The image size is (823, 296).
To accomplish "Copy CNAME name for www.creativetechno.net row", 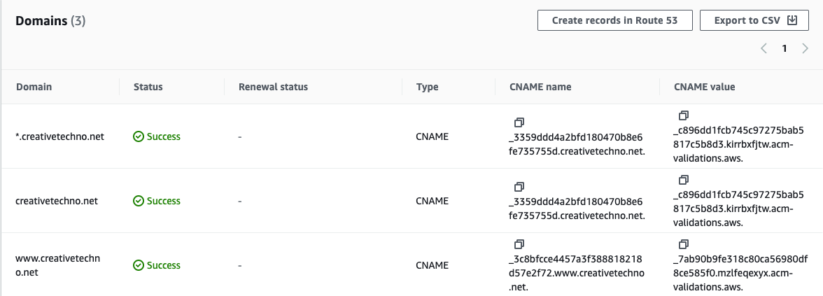I will click(519, 245).
